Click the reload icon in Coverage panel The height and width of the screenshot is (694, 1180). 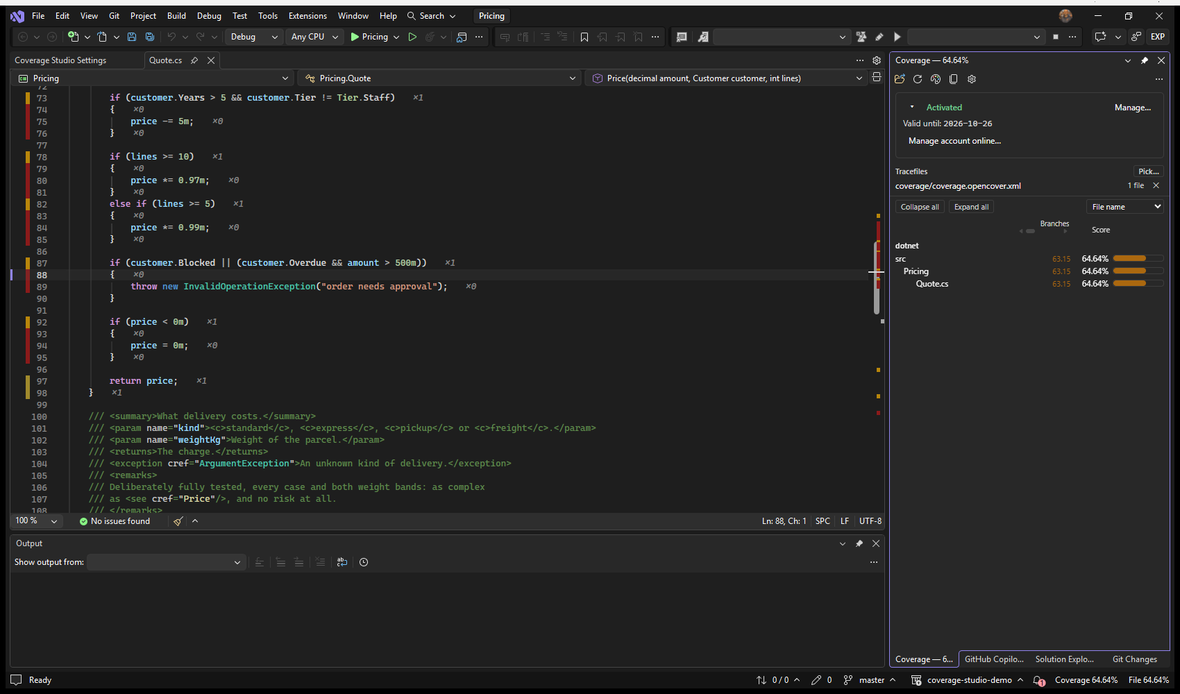(x=918, y=79)
